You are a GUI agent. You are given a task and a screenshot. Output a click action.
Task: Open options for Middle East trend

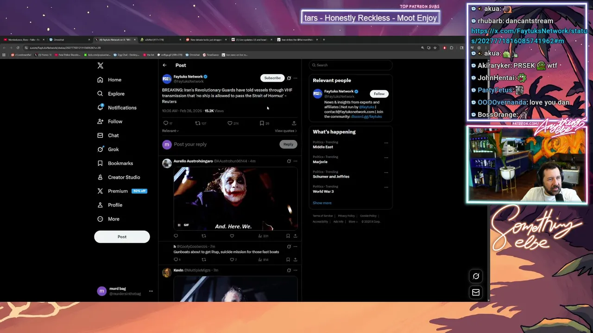pyautogui.click(x=386, y=143)
